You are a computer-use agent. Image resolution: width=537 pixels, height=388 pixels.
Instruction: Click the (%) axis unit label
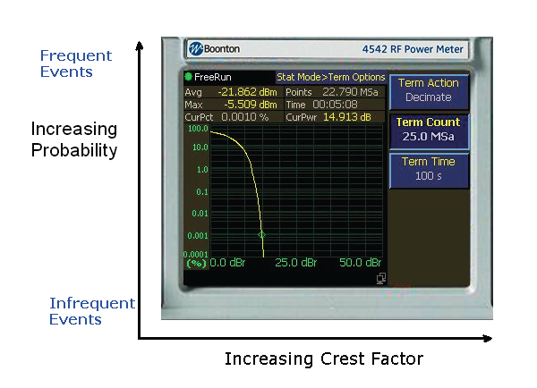point(195,263)
